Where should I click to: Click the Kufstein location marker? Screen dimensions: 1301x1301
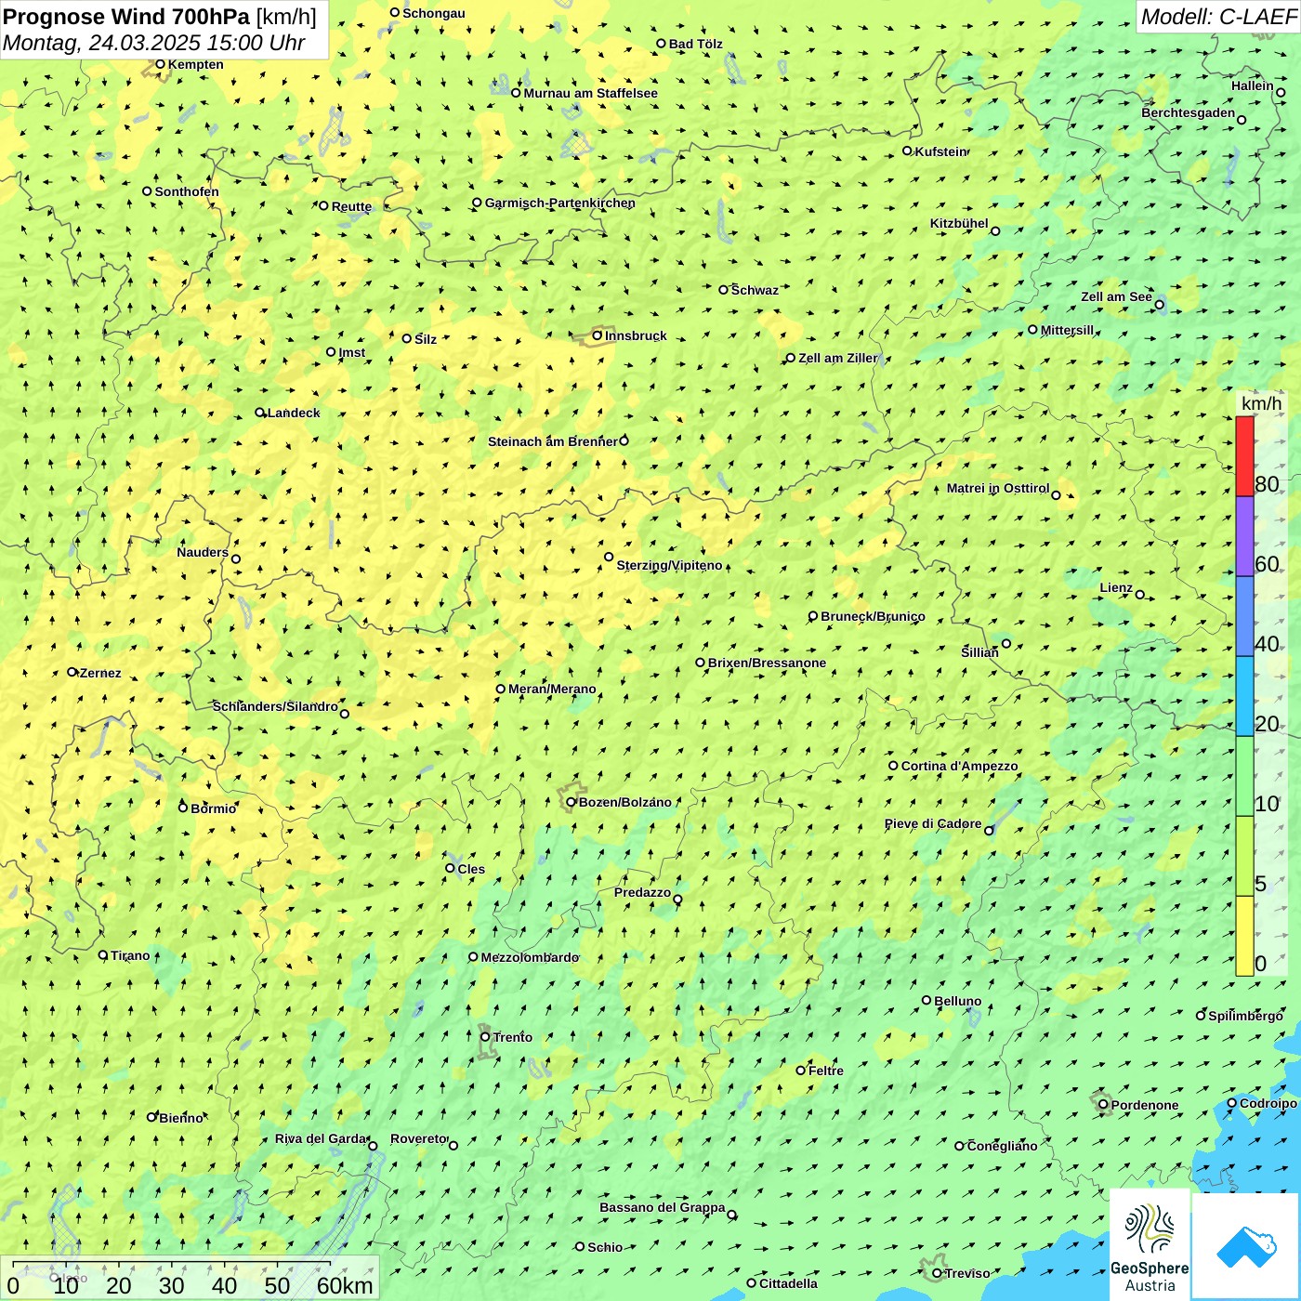coord(908,151)
